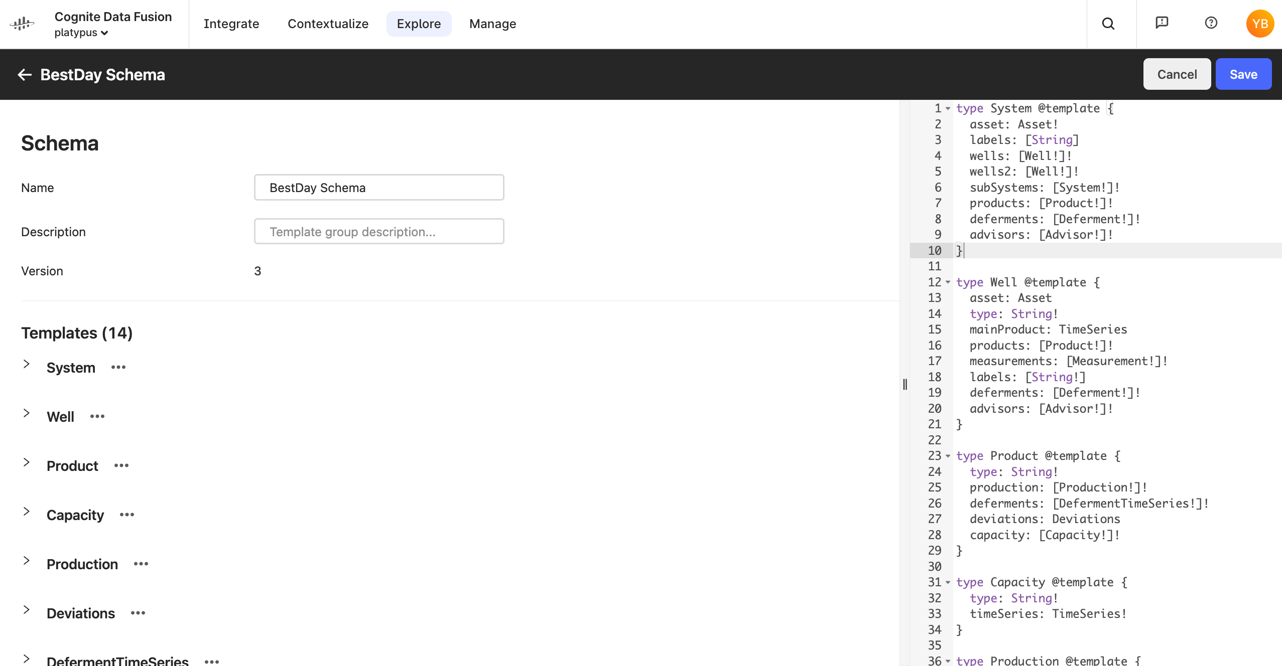Click the Save button
This screenshot has width=1282, height=666.
tap(1243, 74)
